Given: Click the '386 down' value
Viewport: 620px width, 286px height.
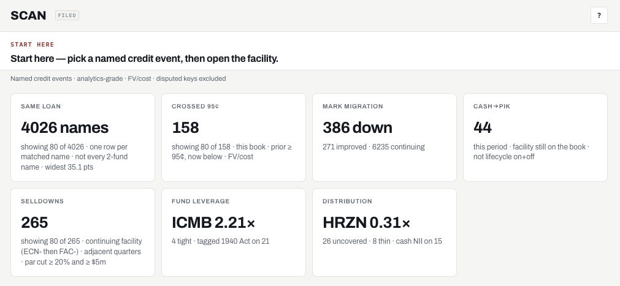Looking at the screenshot, I should point(358,127).
